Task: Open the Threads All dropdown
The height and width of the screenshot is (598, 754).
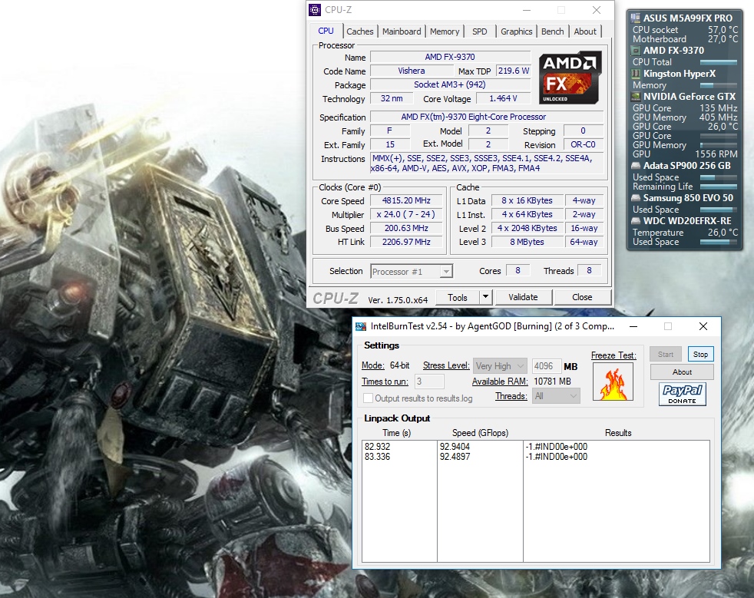Action: (556, 396)
